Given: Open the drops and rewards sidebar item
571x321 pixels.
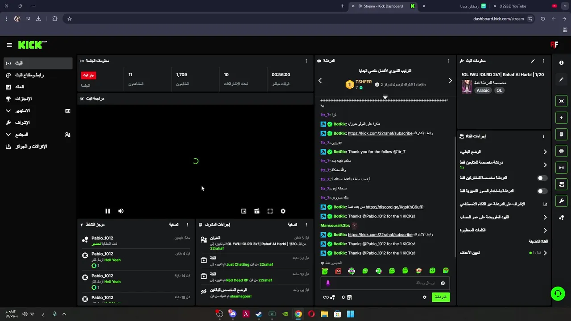Looking at the screenshot, I should pos(38,147).
